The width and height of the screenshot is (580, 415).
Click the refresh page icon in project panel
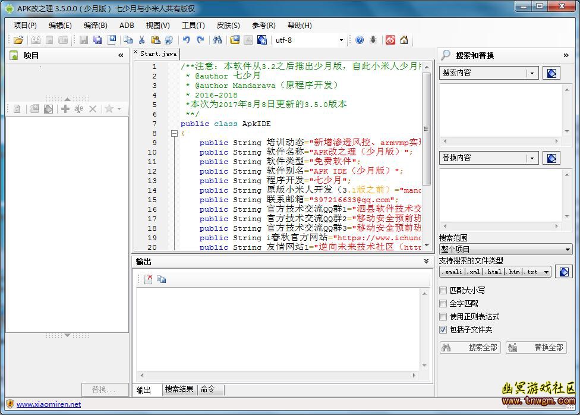point(17,109)
